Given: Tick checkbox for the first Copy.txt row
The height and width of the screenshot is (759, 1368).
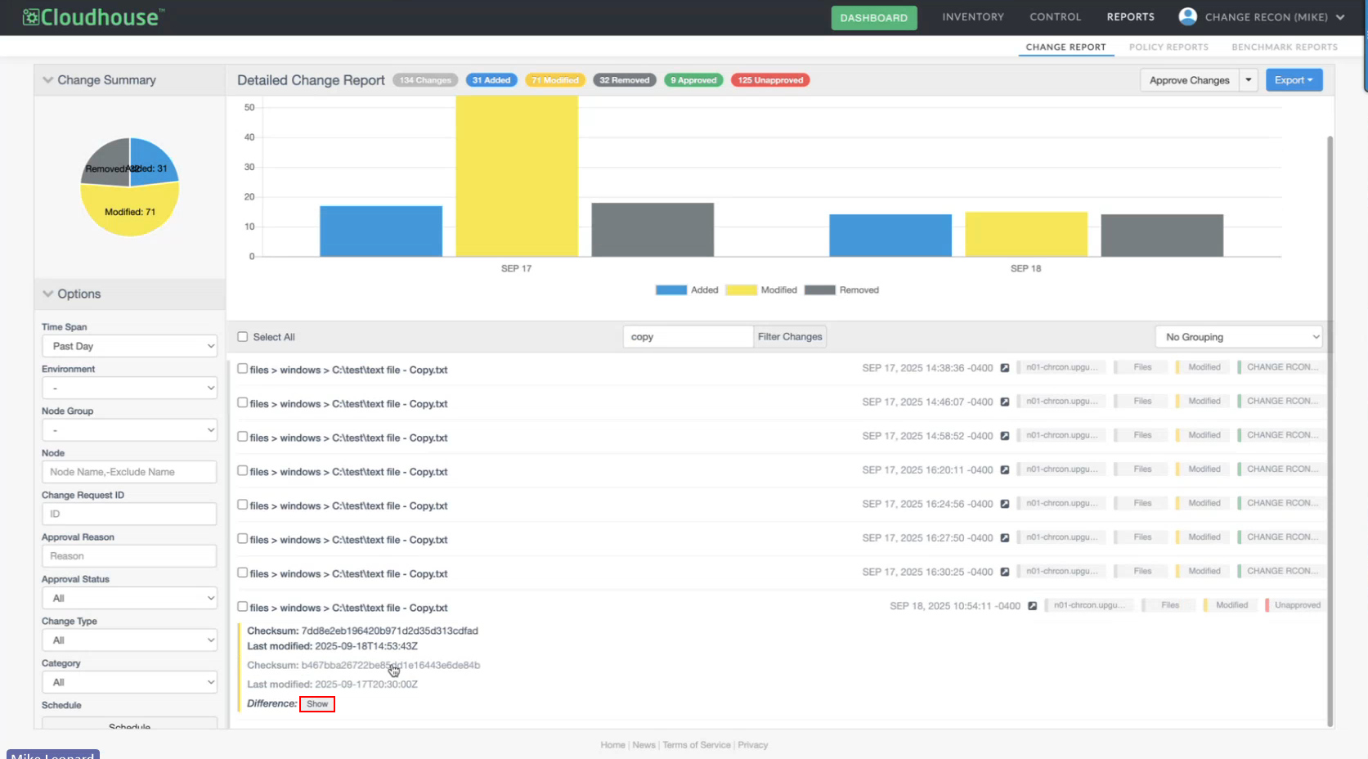Looking at the screenshot, I should 243,369.
